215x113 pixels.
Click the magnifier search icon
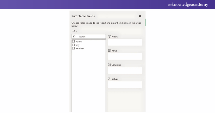click(74, 36)
